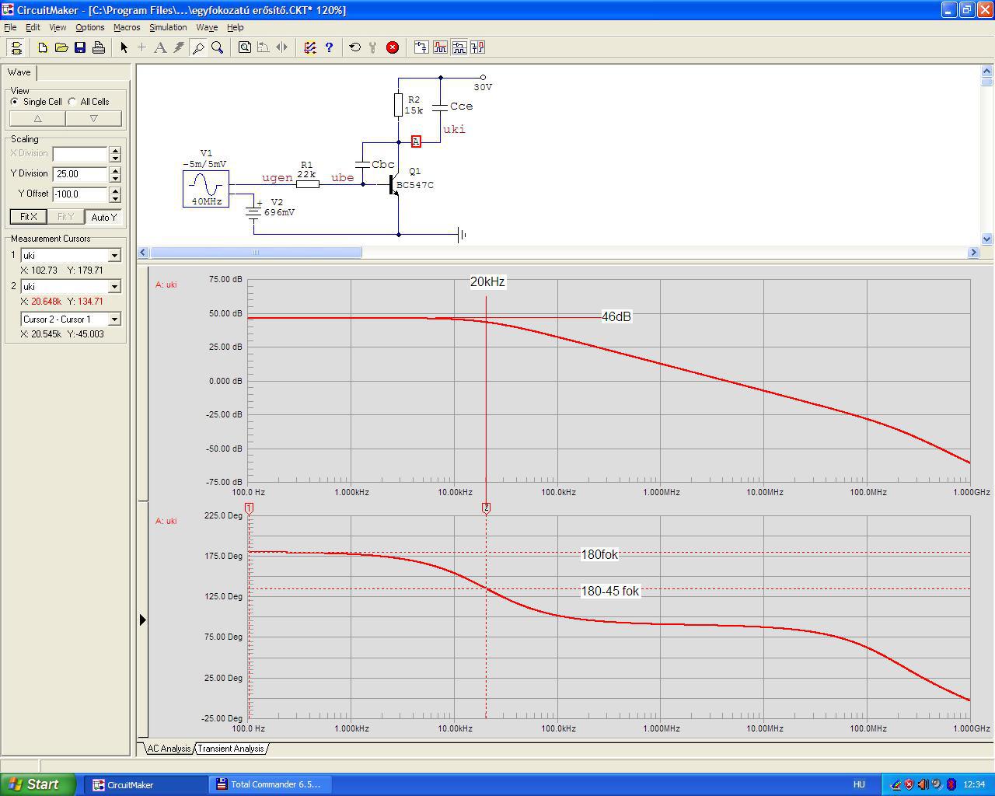This screenshot has height=796, width=995.
Task: Open cursor 2 waveform dropdown
Action: pos(114,287)
